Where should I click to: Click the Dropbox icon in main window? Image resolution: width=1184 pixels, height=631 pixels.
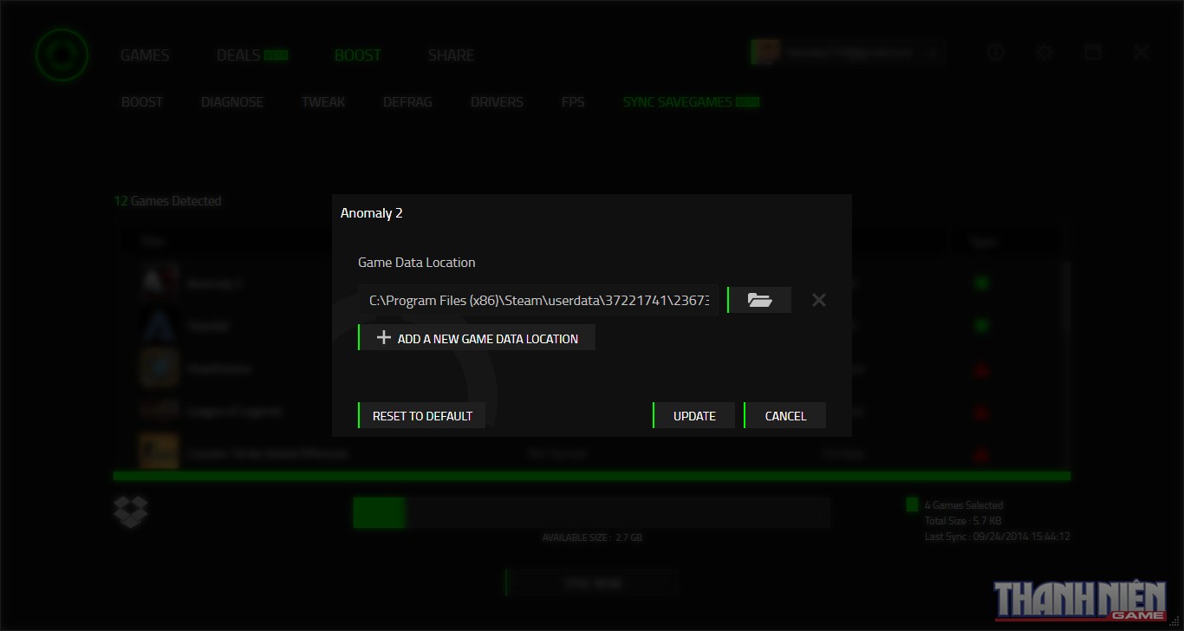(130, 511)
